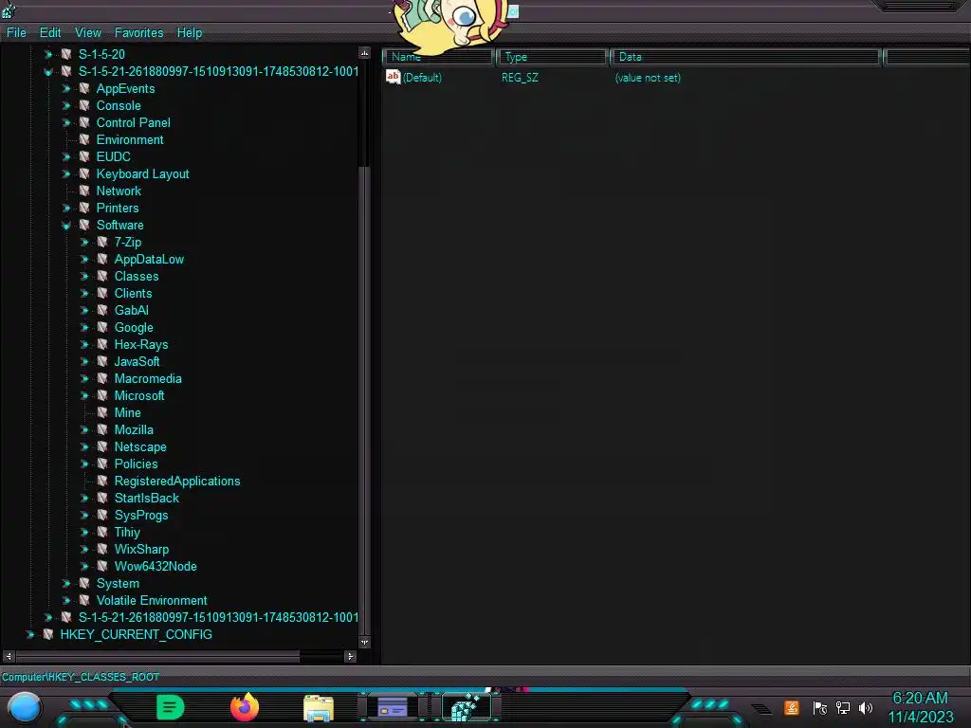
Task: Open the Start orb button
Action: click(x=24, y=707)
